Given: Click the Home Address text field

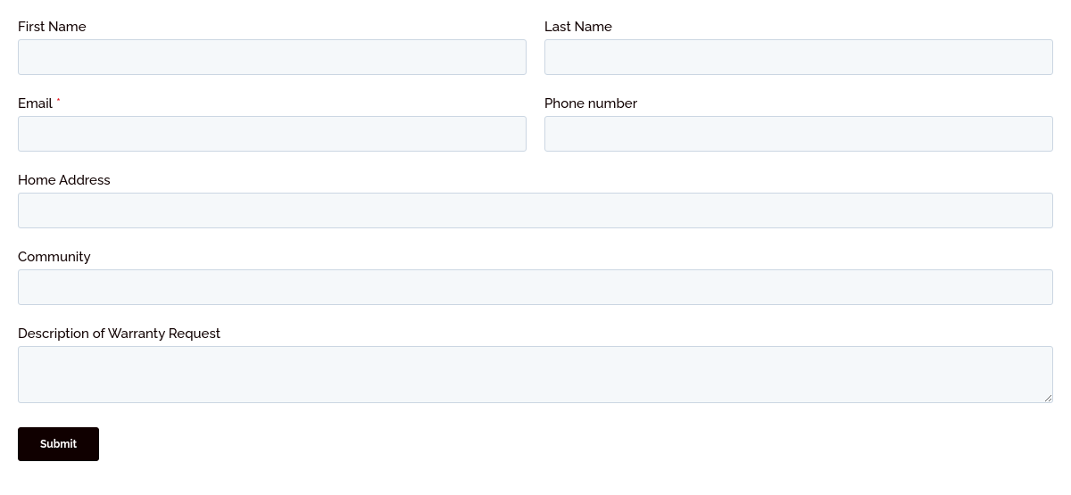Looking at the screenshot, I should click(535, 210).
